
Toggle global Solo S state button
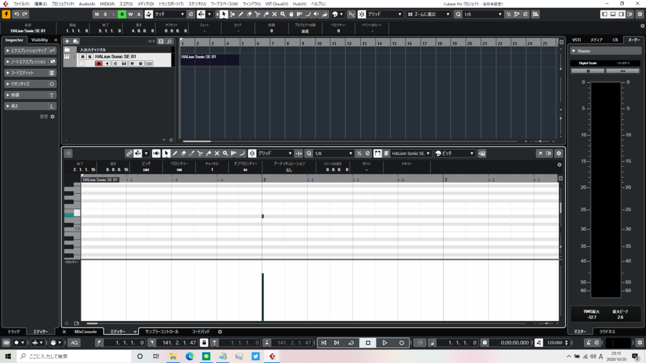coord(105,14)
